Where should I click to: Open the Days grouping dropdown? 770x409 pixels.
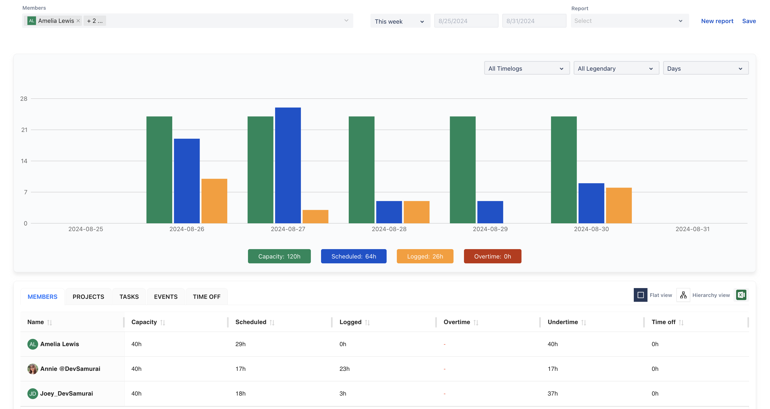click(x=706, y=69)
